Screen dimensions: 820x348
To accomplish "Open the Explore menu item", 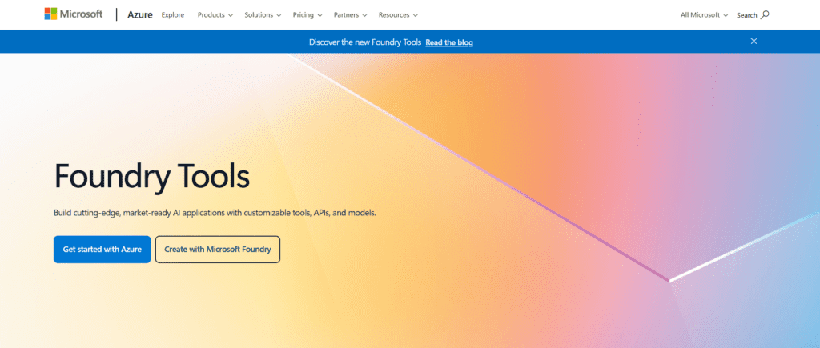I will [172, 15].
